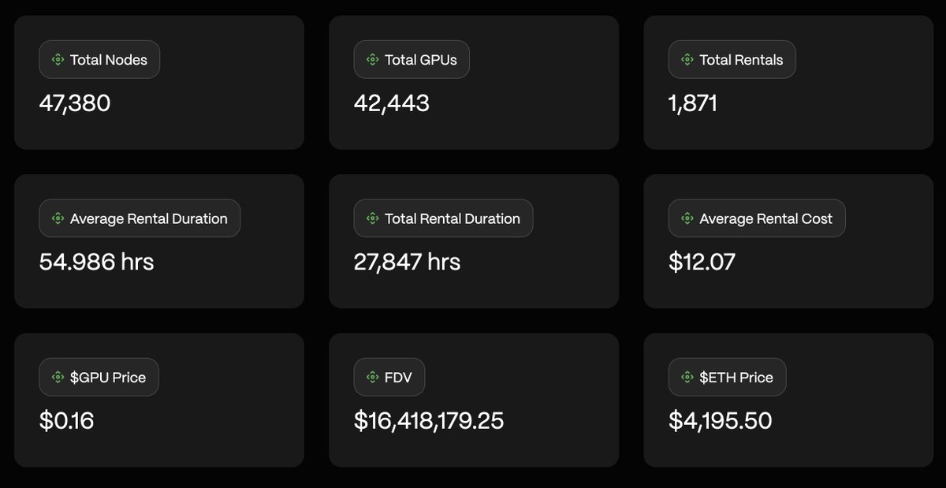Select the Average Rental Cost badge
The width and height of the screenshot is (946, 488).
pos(757,219)
